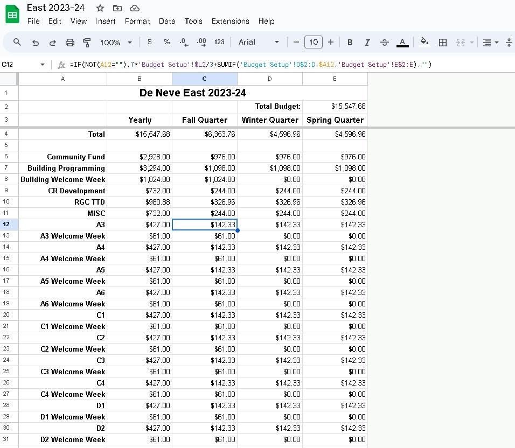Check the document's cloud save status
This screenshot has width=515, height=448.
coord(134,8)
